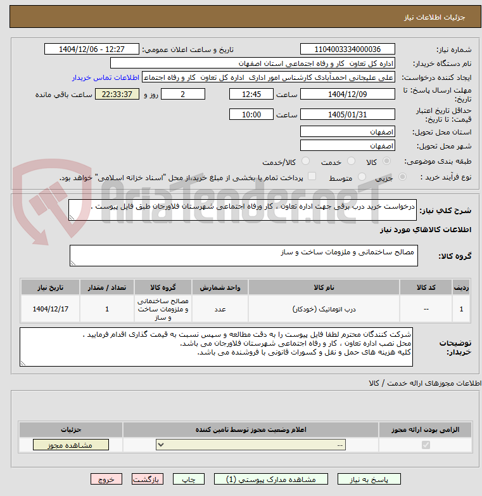The height and width of the screenshot is (496, 482).
Task: Click the ردیف column header
Action: click(461, 287)
